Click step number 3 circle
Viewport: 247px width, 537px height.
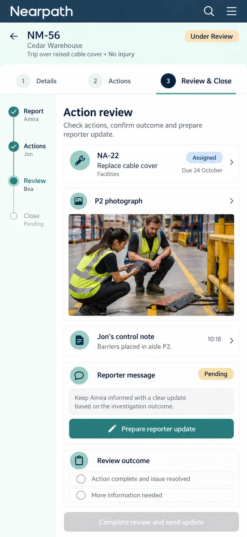pos(168,81)
